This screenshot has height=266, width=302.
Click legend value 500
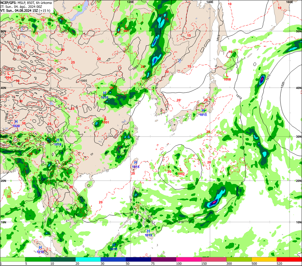[254, 264]
